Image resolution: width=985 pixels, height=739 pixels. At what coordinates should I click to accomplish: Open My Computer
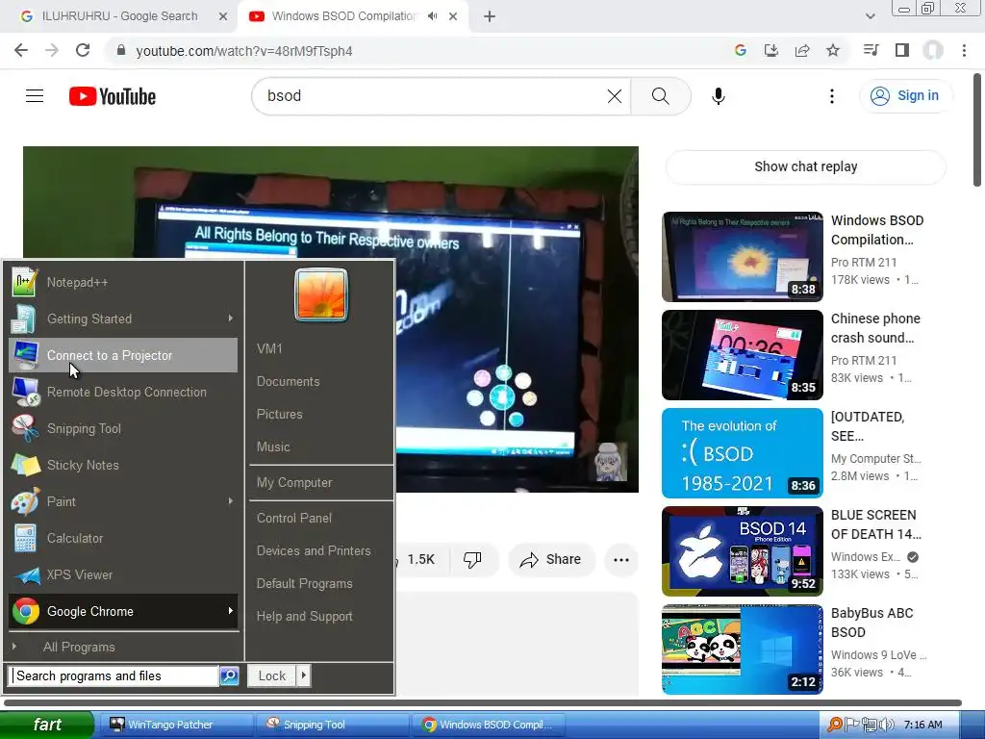(x=294, y=483)
